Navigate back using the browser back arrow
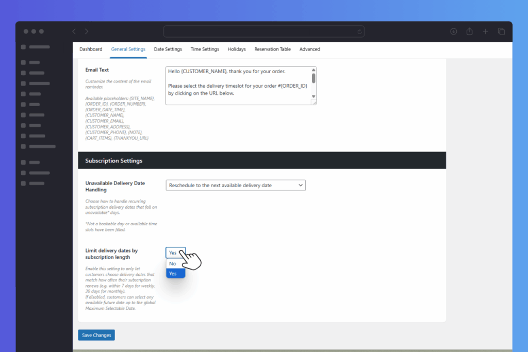528x352 pixels. (74, 31)
